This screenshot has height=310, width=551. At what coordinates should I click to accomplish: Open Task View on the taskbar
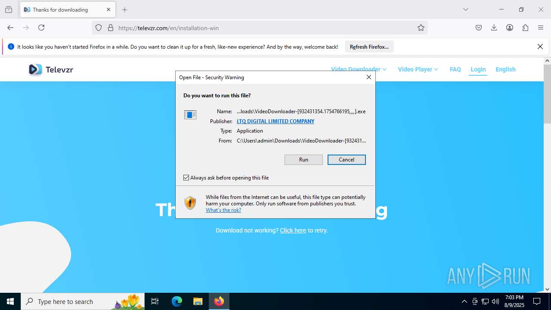[x=155, y=301]
